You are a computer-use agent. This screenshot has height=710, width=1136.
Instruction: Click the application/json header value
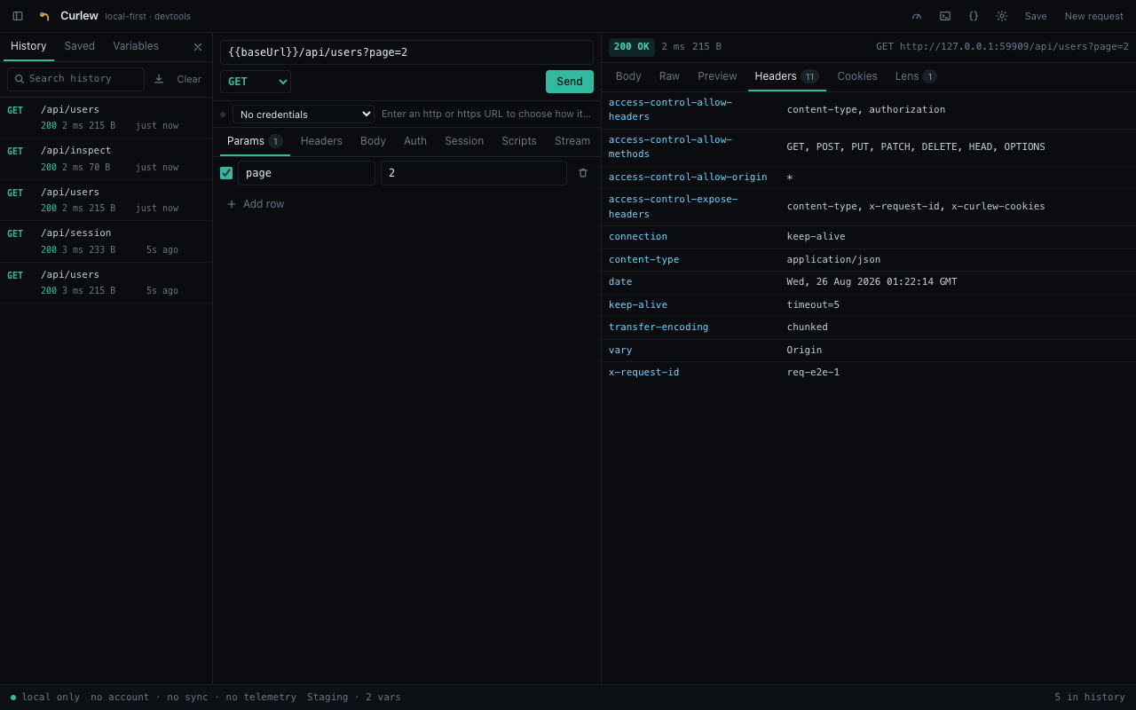(833, 260)
